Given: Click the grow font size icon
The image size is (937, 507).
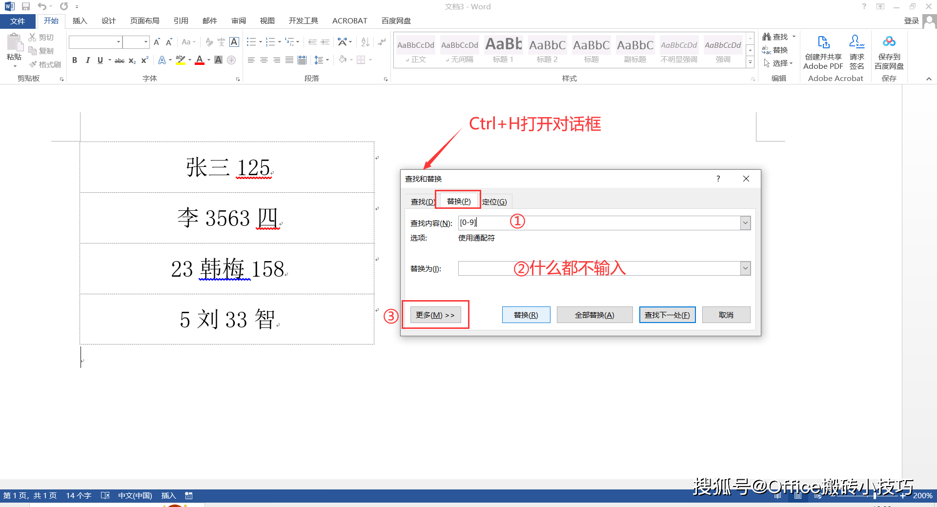Looking at the screenshot, I should 157,42.
